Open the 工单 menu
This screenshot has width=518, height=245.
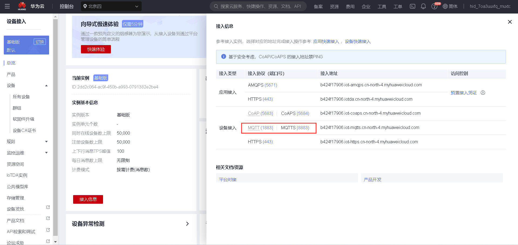[x=398, y=6]
